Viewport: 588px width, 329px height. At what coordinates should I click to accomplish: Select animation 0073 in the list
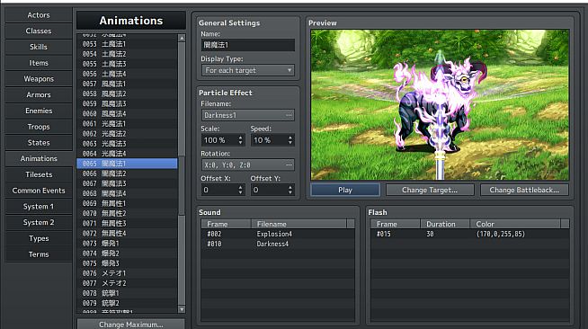[127, 244]
